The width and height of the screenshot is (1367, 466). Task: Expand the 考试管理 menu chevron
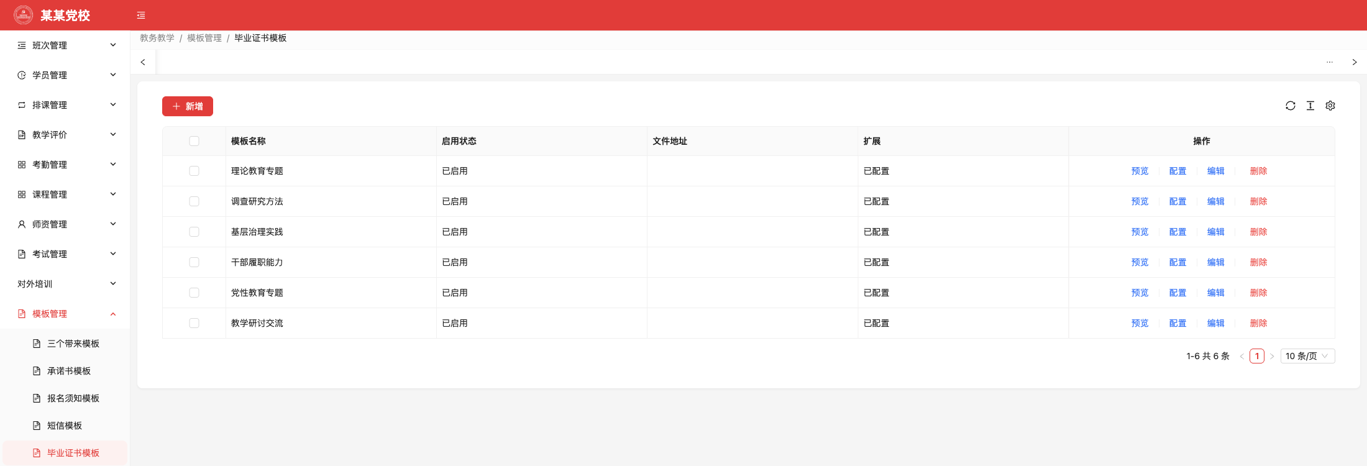click(113, 254)
